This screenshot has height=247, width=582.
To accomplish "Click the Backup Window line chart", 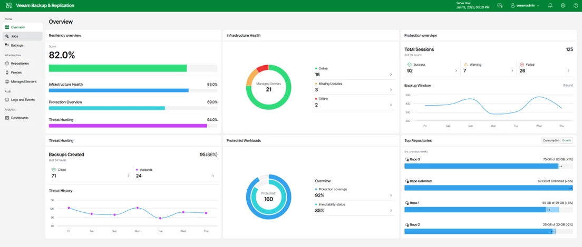I will pyautogui.click(x=493, y=106).
